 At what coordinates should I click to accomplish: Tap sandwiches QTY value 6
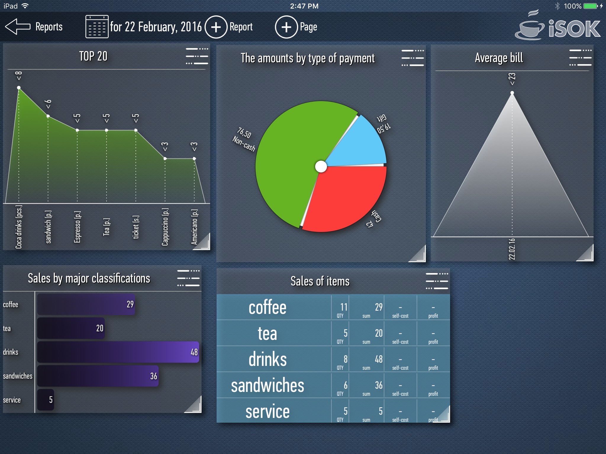345,385
